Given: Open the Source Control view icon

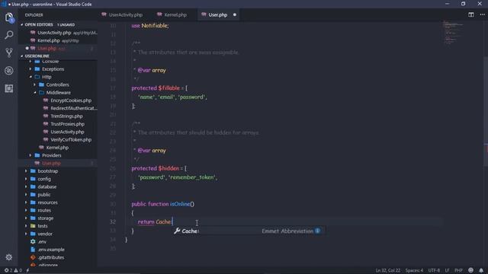Looking at the screenshot, I should (x=9, y=53).
